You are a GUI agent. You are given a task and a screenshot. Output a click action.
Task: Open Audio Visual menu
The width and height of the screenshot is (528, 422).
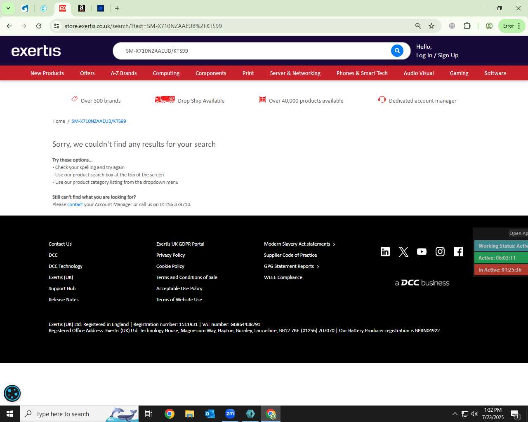(419, 73)
